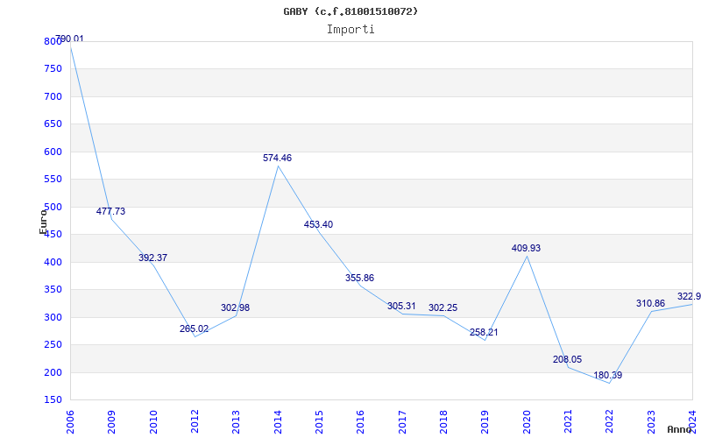Select the chart title GABY (c.f.81001510072)
Screen dimensions: 701x438
350,11
